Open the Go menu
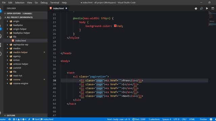The image size is (216, 121). tap(36, 3)
